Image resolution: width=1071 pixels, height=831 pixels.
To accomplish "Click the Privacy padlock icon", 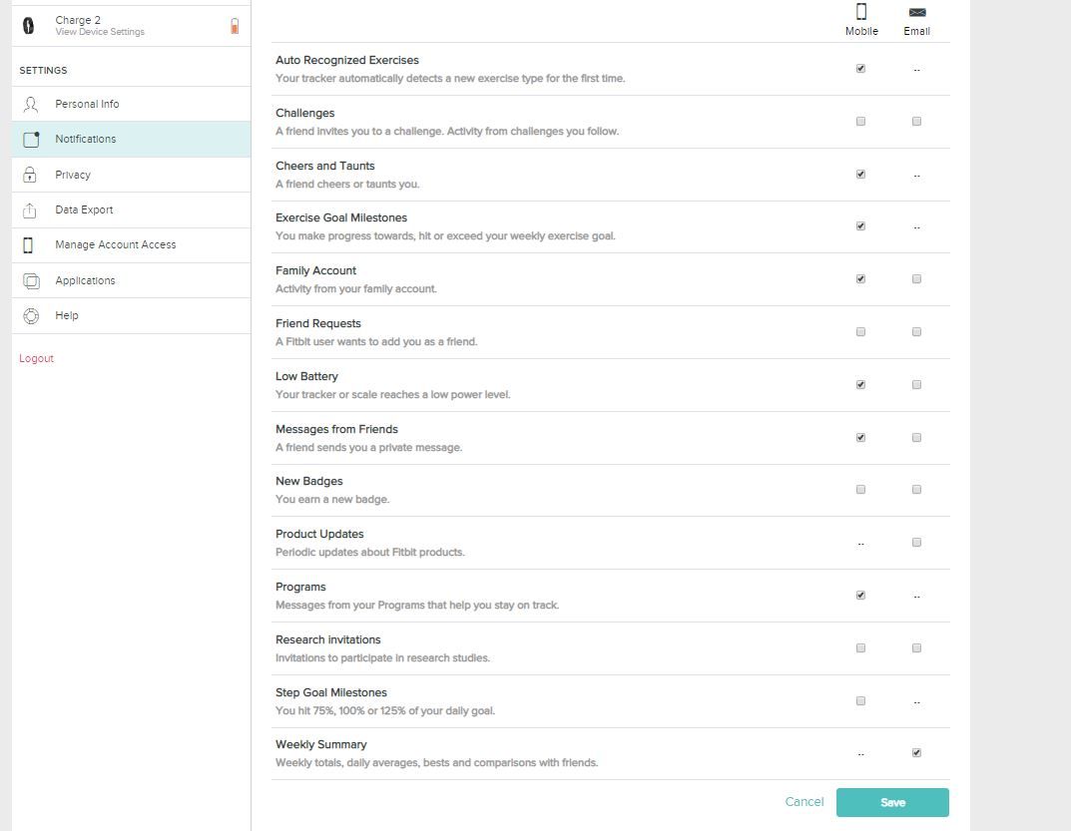I will click(x=30, y=175).
